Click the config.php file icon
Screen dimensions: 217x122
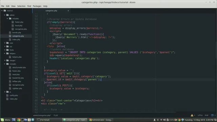coord(7,96)
